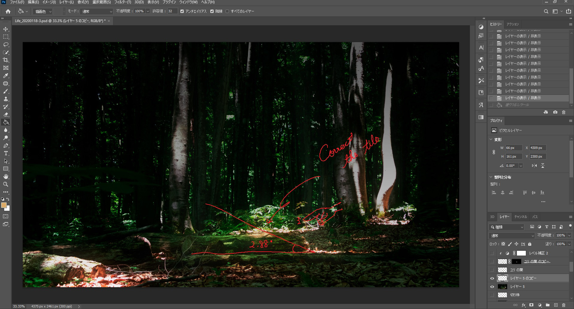
Task: Create a new layer with plus icon
Action: pyautogui.click(x=556, y=305)
